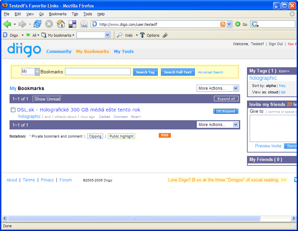
Task: Click the Sign Out link
Action: (276, 44)
